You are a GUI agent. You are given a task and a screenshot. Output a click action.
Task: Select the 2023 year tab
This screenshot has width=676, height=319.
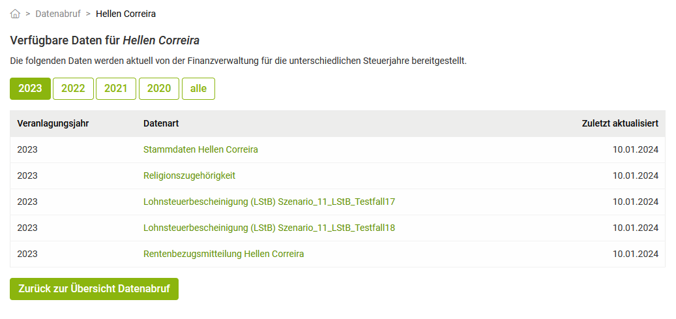pos(30,89)
